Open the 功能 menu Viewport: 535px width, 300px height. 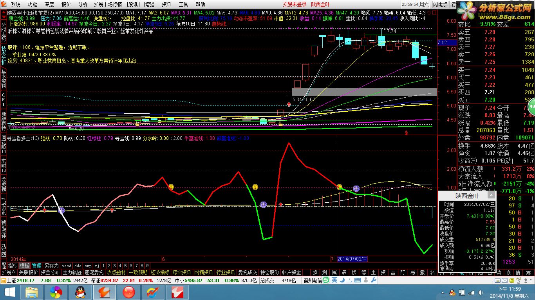[x=33, y=4]
